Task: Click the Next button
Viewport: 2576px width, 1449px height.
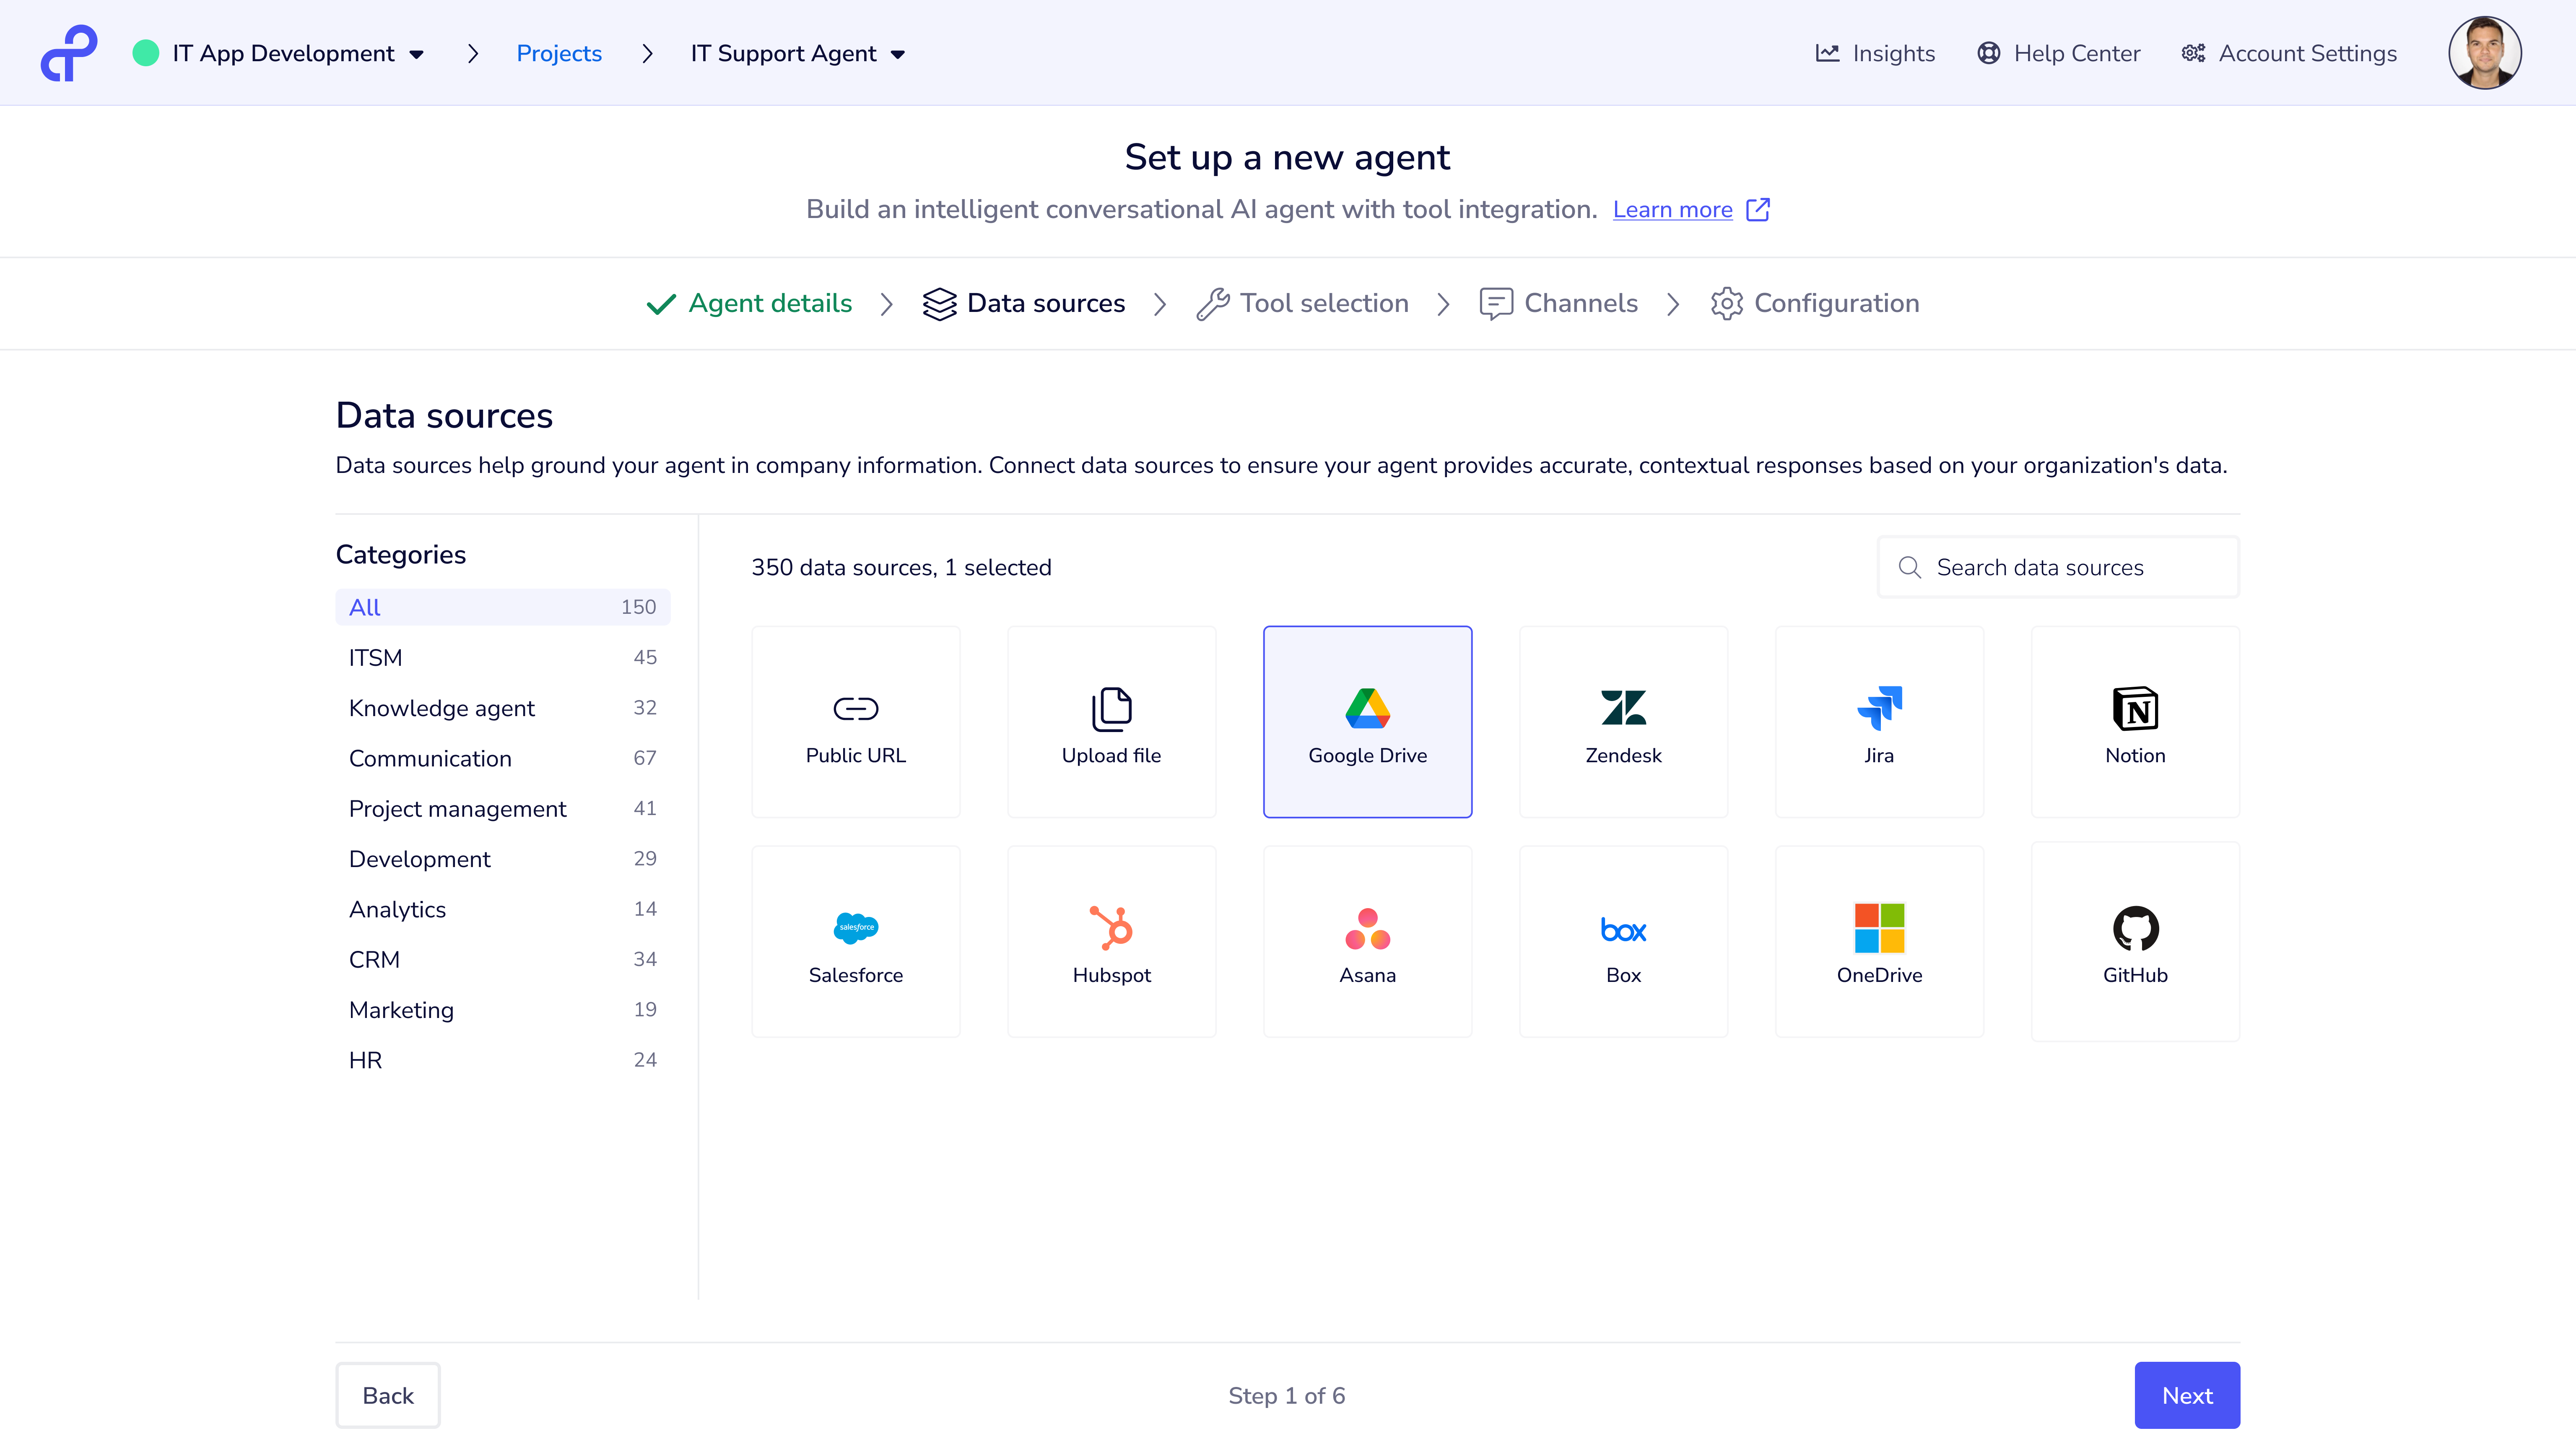Action: tap(2186, 1395)
